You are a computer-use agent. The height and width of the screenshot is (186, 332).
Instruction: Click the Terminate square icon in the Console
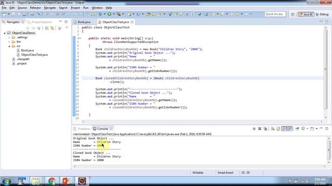click(254, 129)
